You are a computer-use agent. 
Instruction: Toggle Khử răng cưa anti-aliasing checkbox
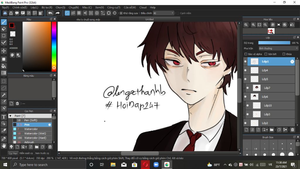[121, 13]
